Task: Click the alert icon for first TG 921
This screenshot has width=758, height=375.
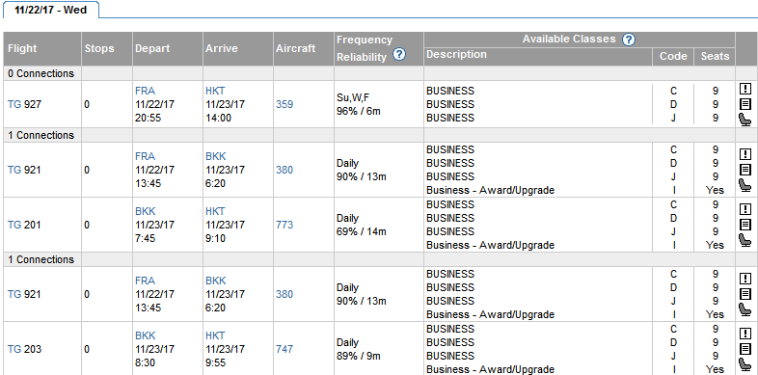Action: (x=745, y=153)
